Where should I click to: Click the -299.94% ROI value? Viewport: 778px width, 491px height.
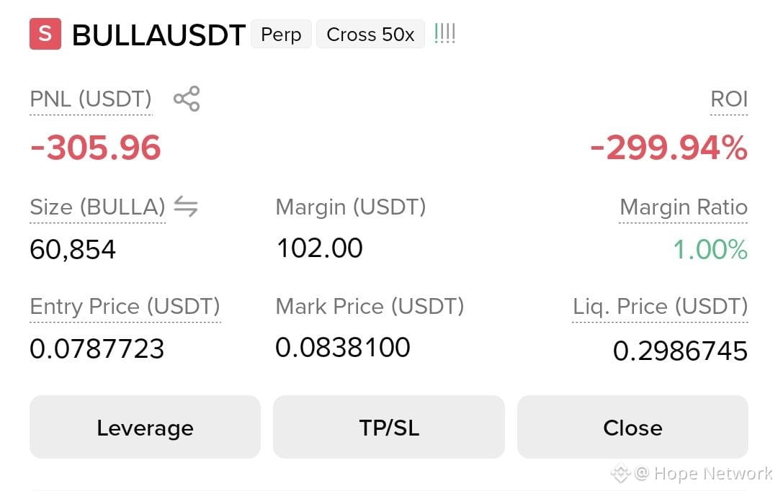pos(669,148)
